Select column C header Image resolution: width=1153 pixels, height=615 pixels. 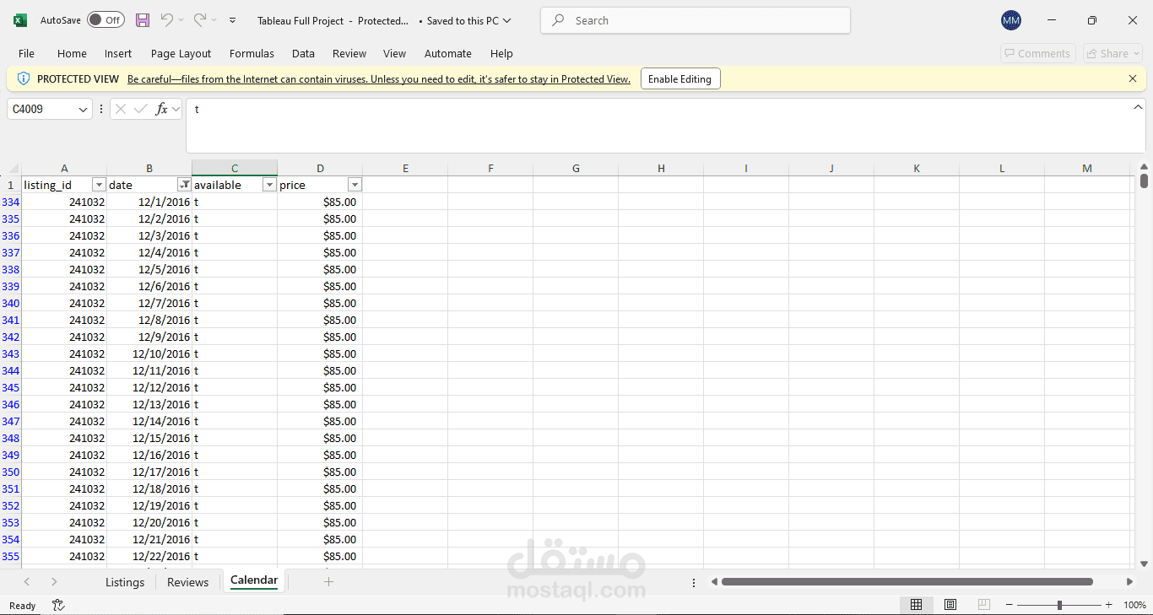[235, 168]
